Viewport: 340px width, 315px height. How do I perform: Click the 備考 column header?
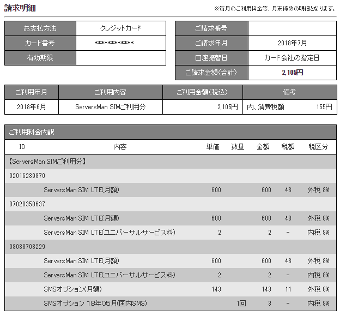(x=290, y=92)
